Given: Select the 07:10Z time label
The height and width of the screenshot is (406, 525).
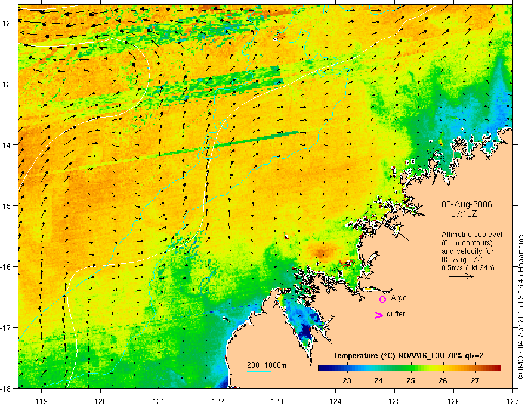Looking at the screenshot, I should pos(464,213).
